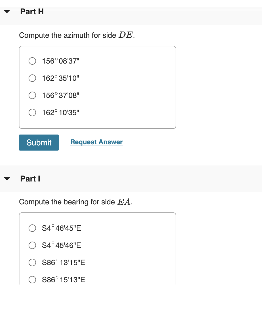
Task: Submit the Part H answer
Action: click(x=39, y=142)
